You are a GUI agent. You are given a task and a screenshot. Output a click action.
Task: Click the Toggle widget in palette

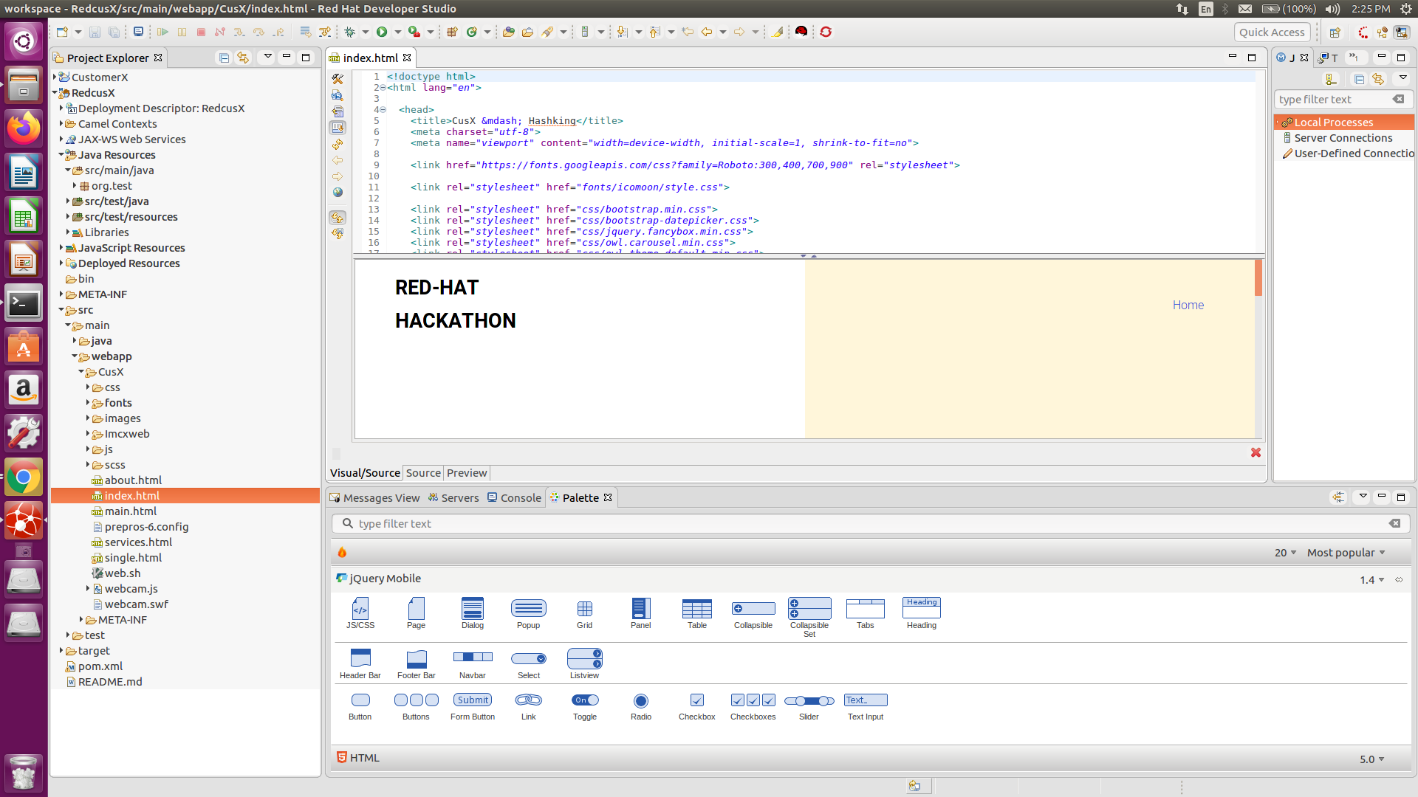point(584,705)
